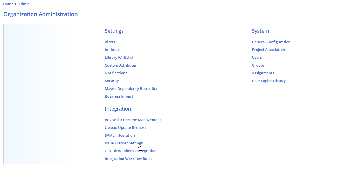Navigate to Groups page

[258, 65]
